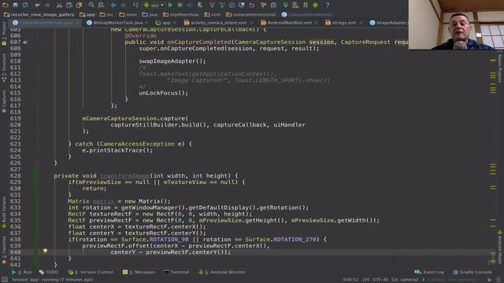Click the Undo arrow icon
Image resolution: width=504 pixels, height=283 pixels.
point(38,5)
